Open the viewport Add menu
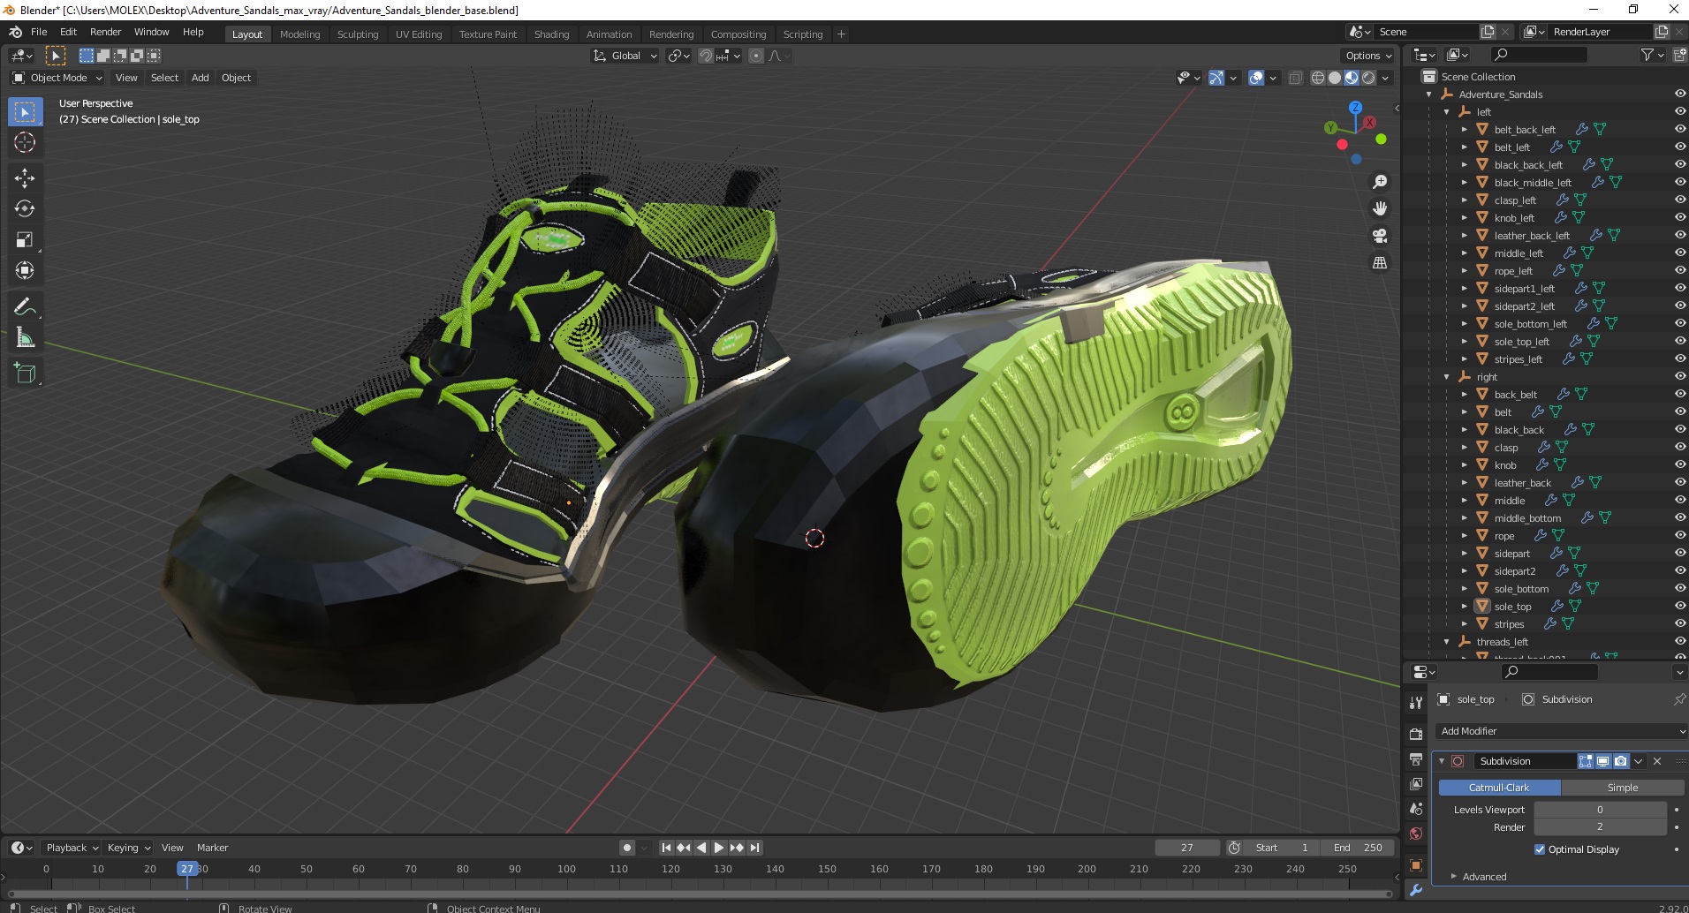1689x913 pixels. pos(201,78)
